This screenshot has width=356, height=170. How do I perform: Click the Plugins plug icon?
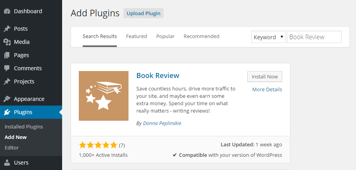point(7,112)
